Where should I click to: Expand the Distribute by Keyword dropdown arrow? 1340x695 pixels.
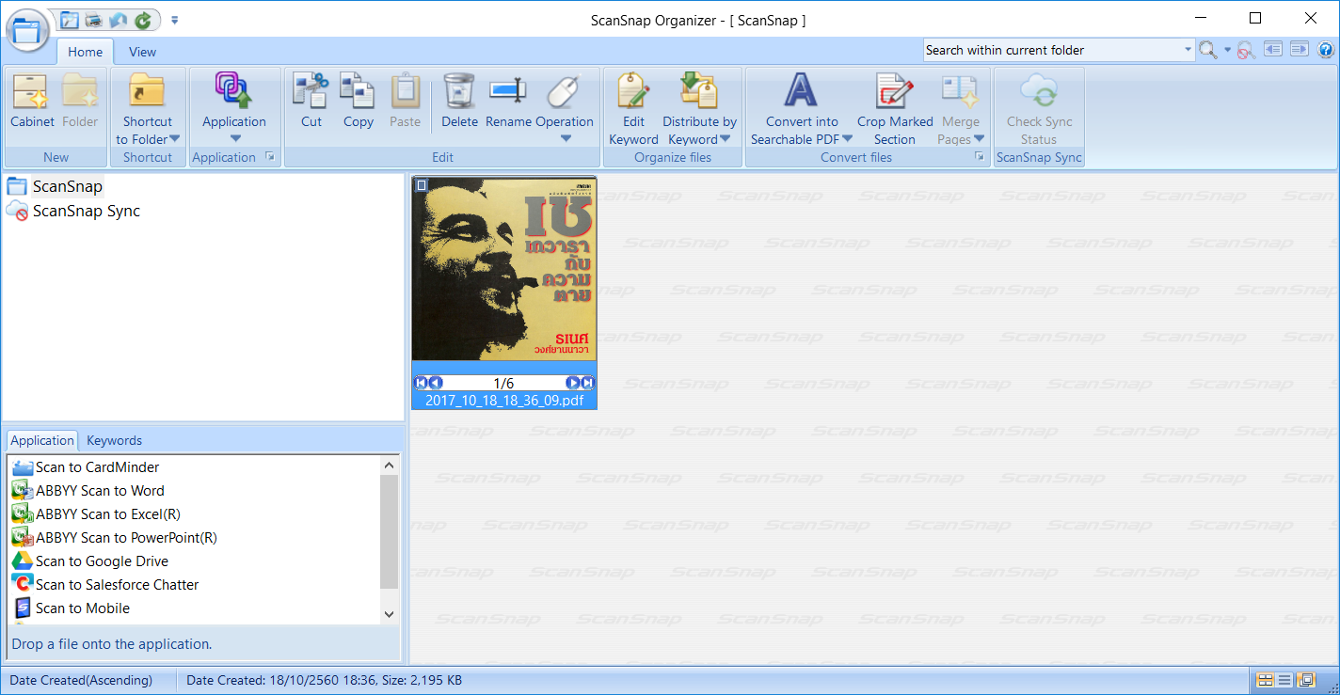point(724,139)
